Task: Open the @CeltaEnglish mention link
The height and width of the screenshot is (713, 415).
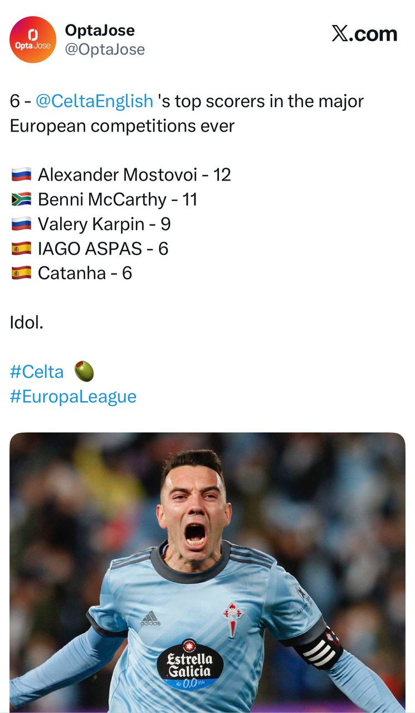Action: click(x=94, y=101)
